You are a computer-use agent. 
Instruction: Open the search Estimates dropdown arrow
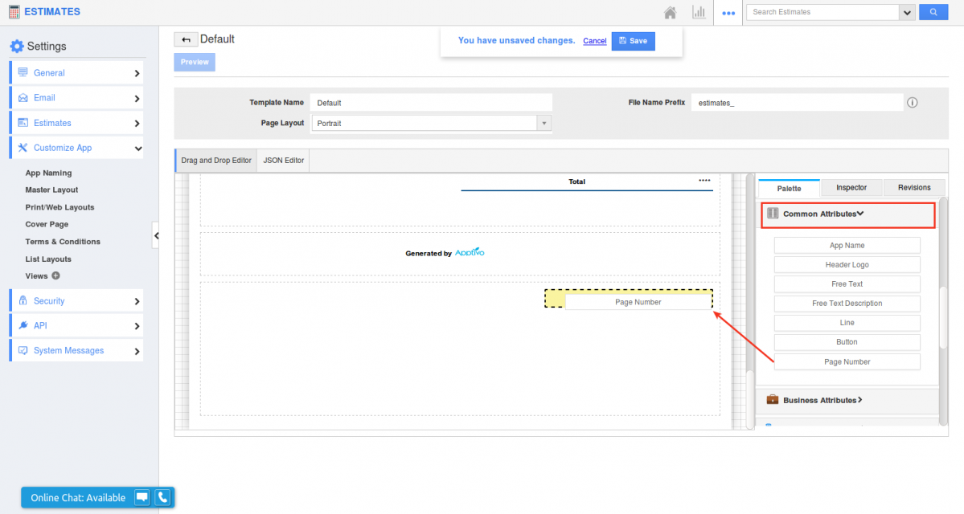point(907,12)
